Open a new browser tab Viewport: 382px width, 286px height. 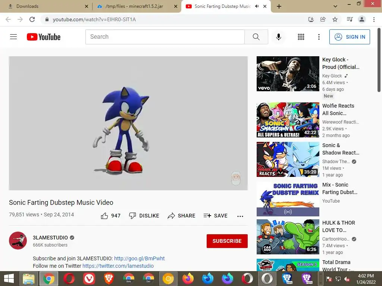(x=279, y=6)
